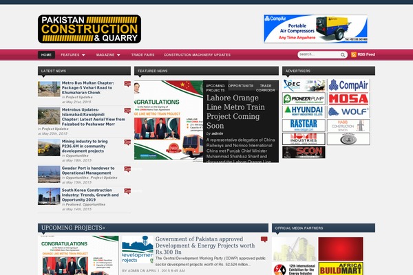Click the grey round emblem advertiser logo
The height and width of the screenshot is (275, 413).
pos(348,139)
